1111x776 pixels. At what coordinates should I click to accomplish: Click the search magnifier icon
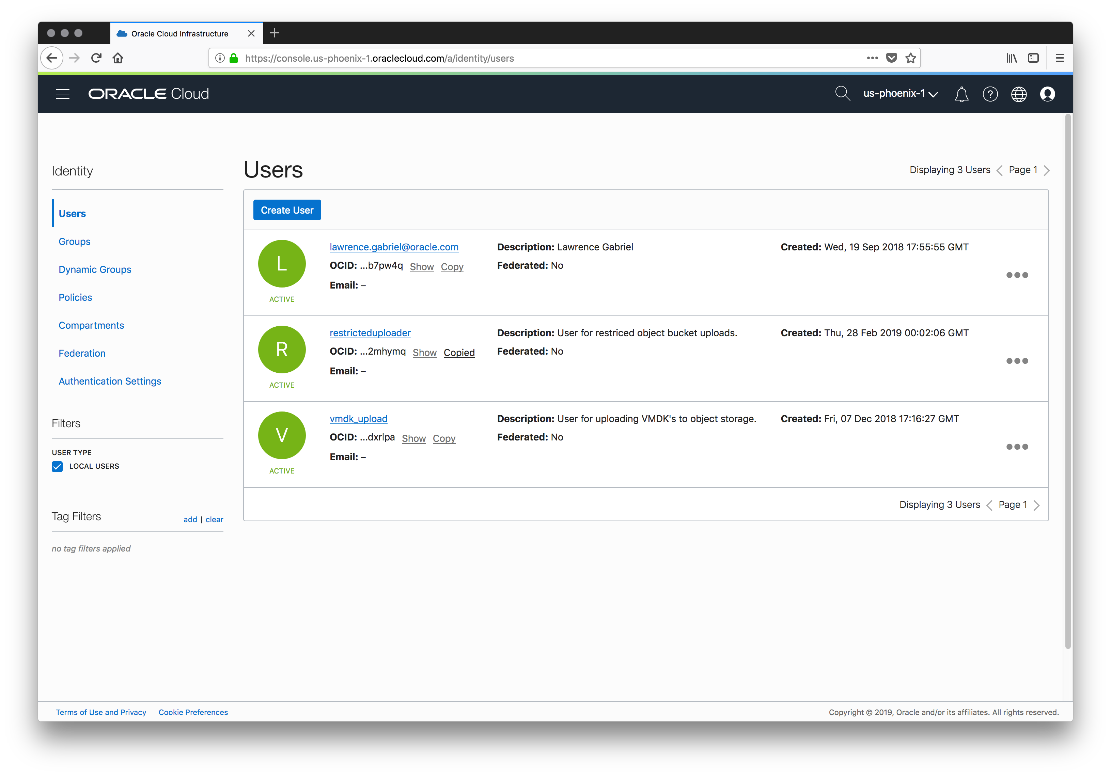pyautogui.click(x=842, y=93)
